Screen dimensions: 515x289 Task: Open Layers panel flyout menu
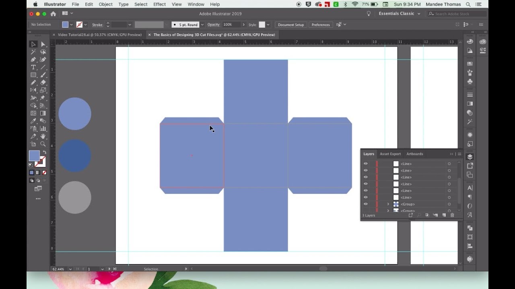[x=459, y=154]
